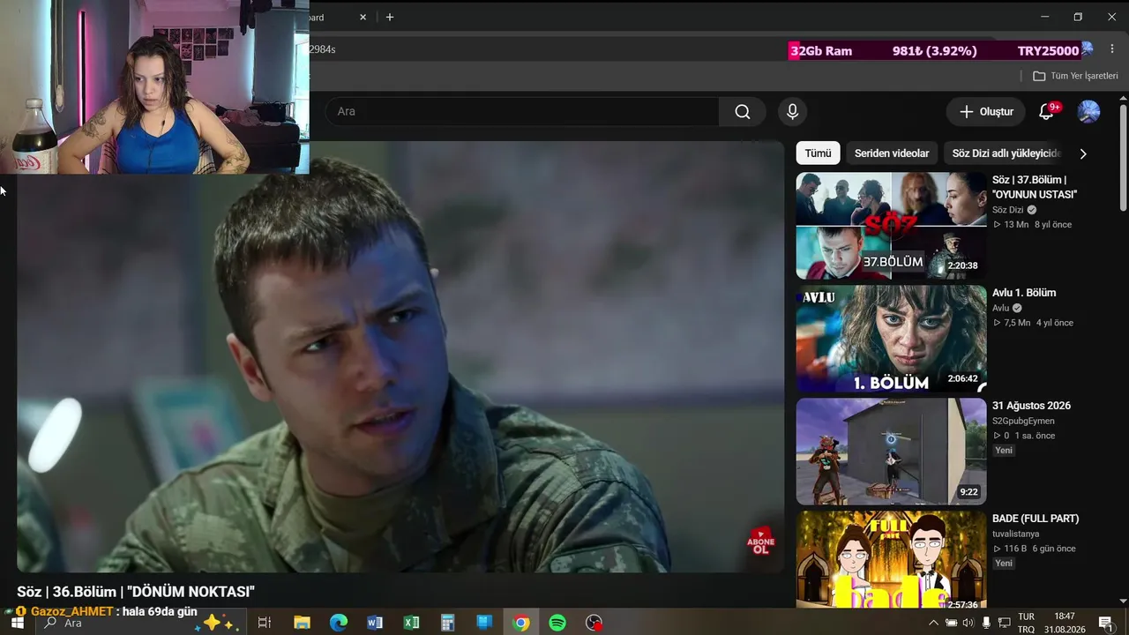Click the Yeni badge under S2GpubgEymen
Image resolution: width=1129 pixels, height=635 pixels.
[1004, 450]
